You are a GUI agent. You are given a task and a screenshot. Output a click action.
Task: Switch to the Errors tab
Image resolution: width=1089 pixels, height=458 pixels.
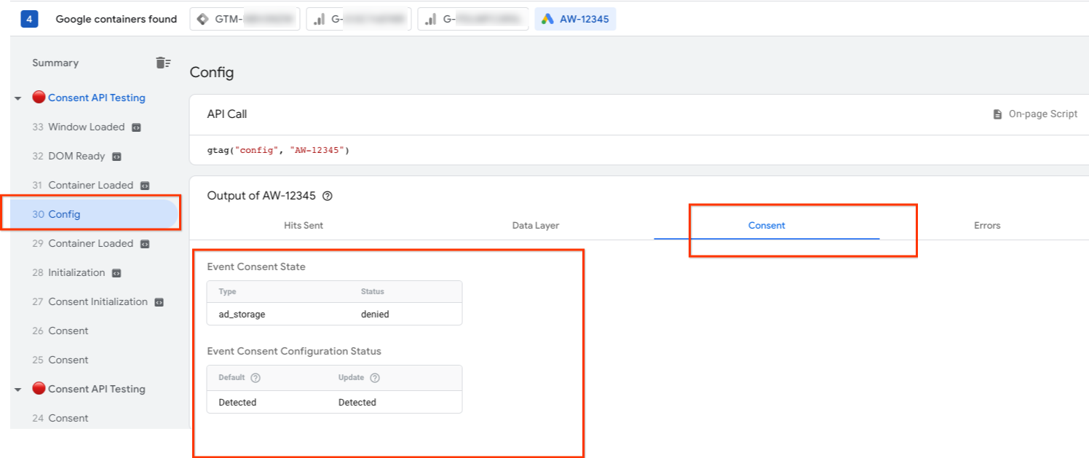[x=987, y=226]
